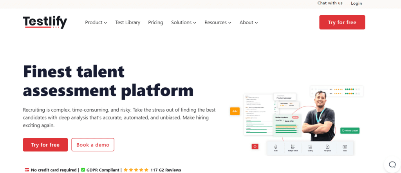Click the Audio microphone icon
401x173 pixels.
[276, 147]
